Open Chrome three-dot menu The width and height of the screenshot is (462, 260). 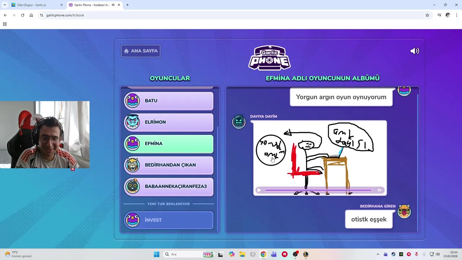(457, 15)
